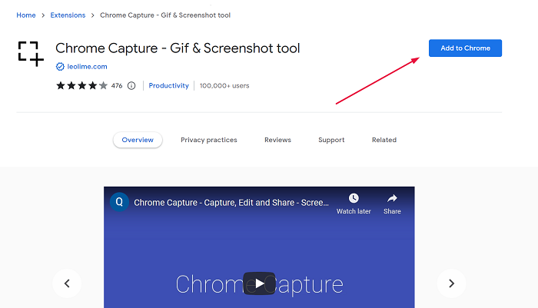The height and width of the screenshot is (308, 538).
Task: Switch to the Reviews tab
Action: [x=277, y=140]
